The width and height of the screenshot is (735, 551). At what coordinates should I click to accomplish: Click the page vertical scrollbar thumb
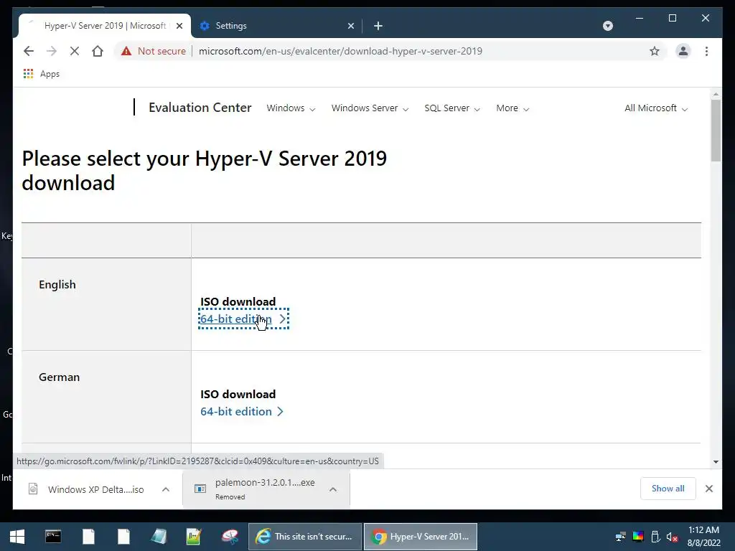click(x=716, y=131)
